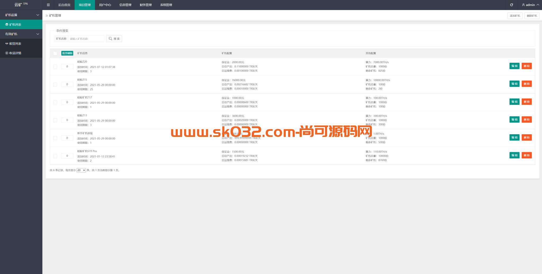Open 信息管理 menu

pyautogui.click(x=125, y=5)
